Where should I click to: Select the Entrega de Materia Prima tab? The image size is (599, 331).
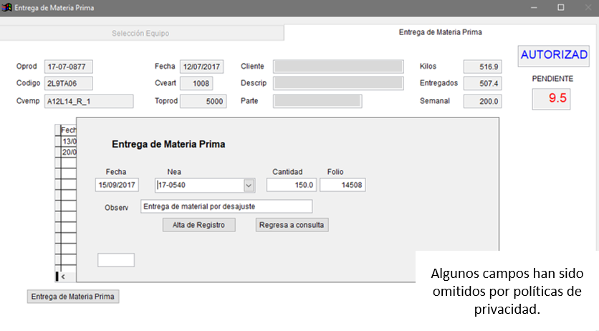click(440, 33)
